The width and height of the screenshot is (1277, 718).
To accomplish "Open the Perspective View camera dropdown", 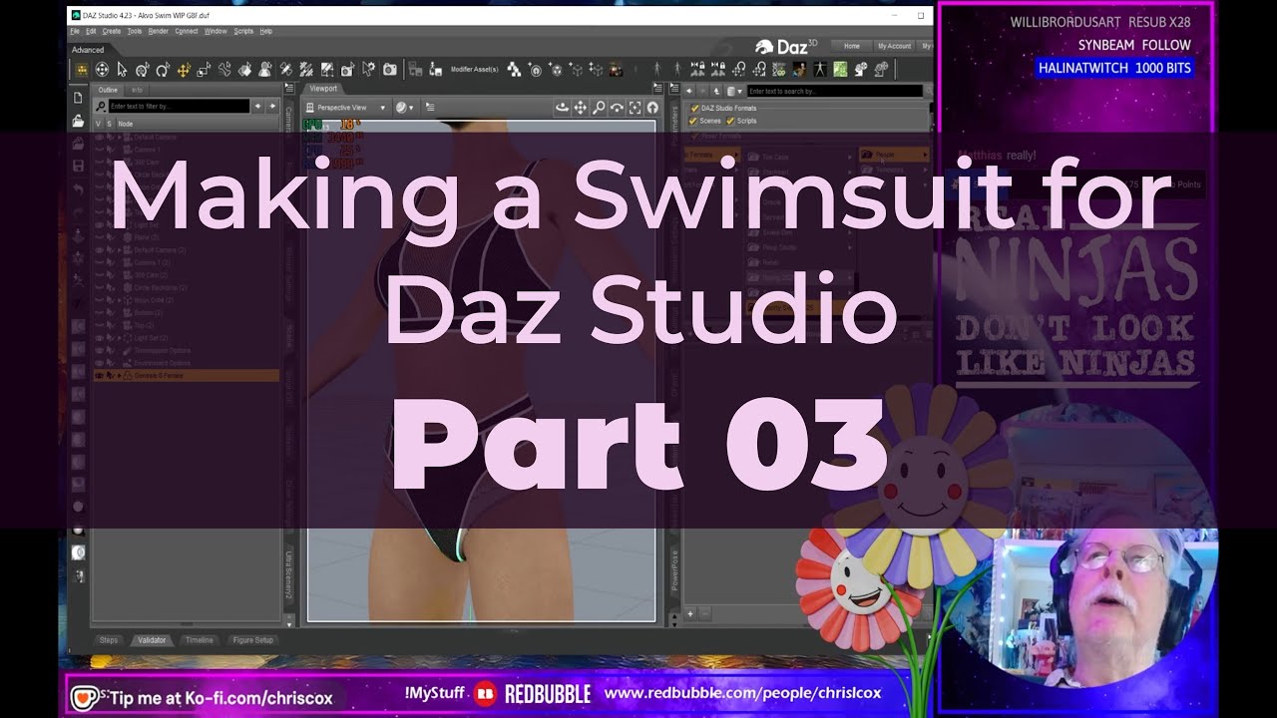I will tap(347, 107).
